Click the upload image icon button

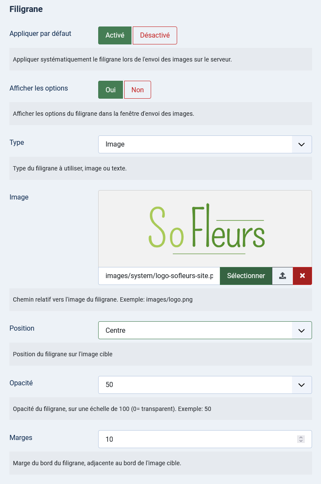[283, 276]
